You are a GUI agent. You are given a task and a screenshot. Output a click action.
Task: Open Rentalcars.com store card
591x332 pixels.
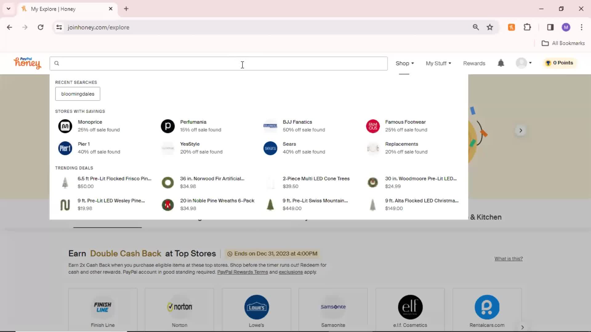coord(487,310)
